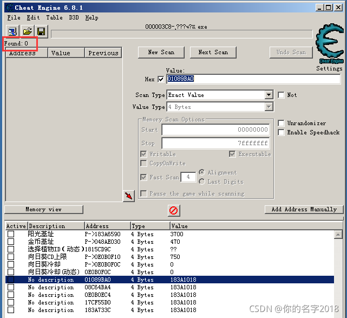Select the 金币基址 description

(x=41, y=242)
